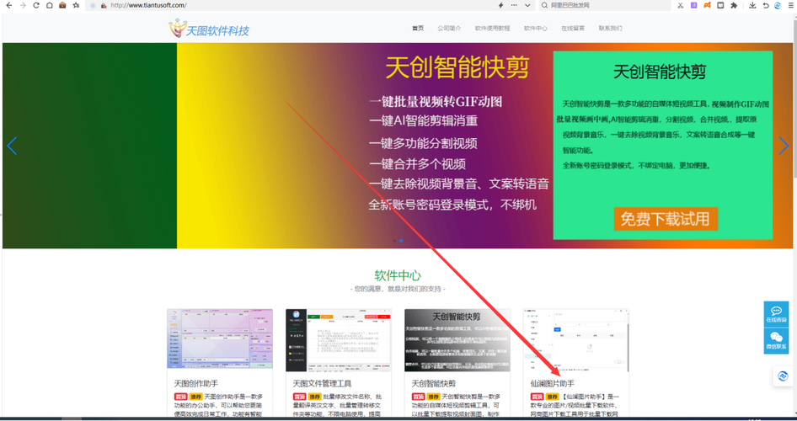The height and width of the screenshot is (421, 797).
Task: Open the 软件使用教程 navigation item
Action: point(493,29)
